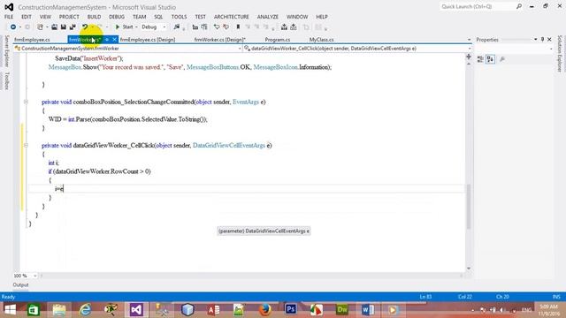Open the document tabs overflow dropdown
Viewport: 566px width, 318px height.
[x=469, y=40]
